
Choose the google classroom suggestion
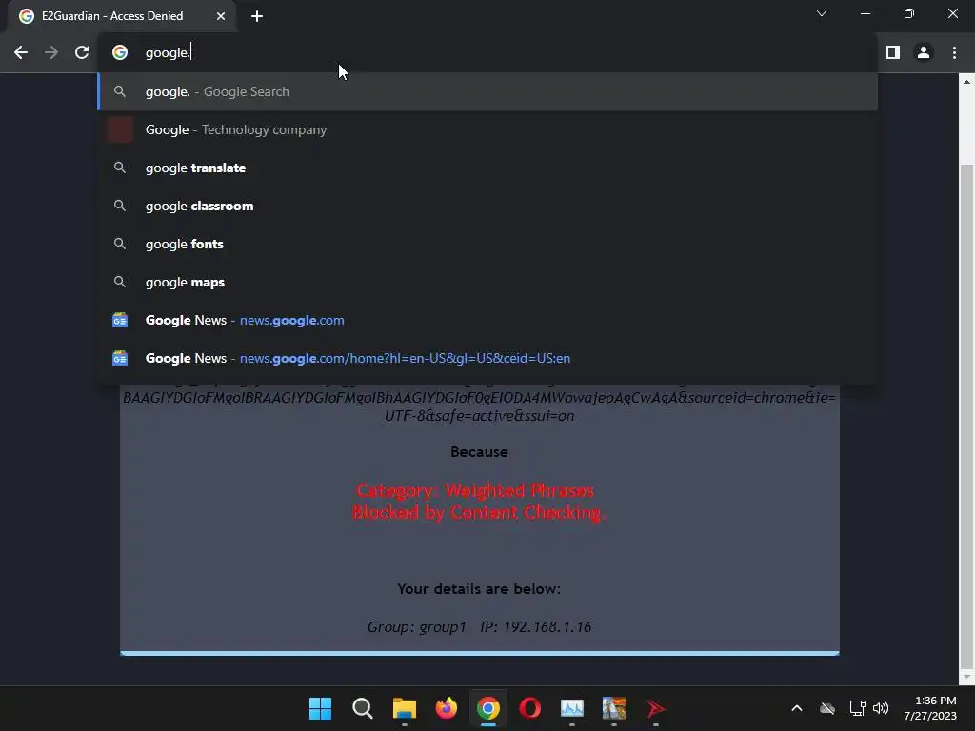pos(487,206)
